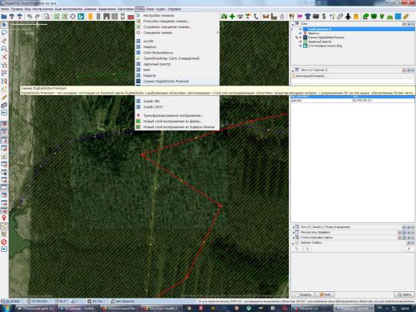Hide the Заметки layer via eye icon

(300, 34)
